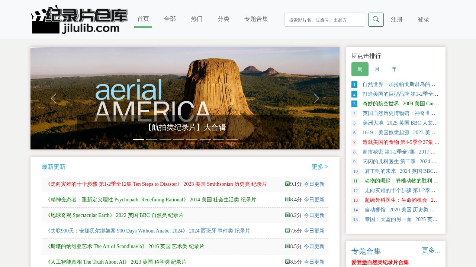
Task: Open the 分类 category menu
Action: pyautogui.click(x=223, y=19)
